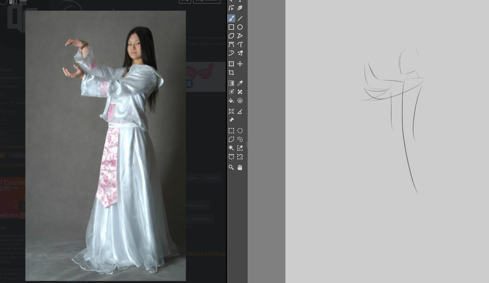Select the Similar Color Selection tool
489x283 pixels.
click(x=240, y=148)
